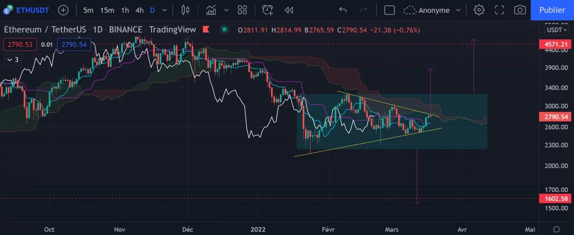Expand the collapsed indicator legend showing 3
The height and width of the screenshot is (235, 574).
(x=13, y=60)
